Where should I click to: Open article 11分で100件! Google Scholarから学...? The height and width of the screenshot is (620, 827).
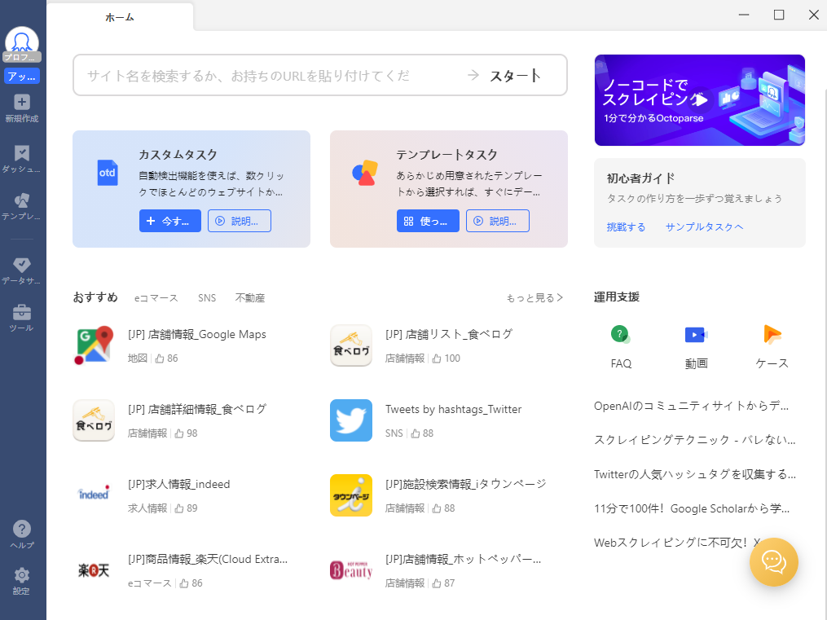tap(692, 508)
